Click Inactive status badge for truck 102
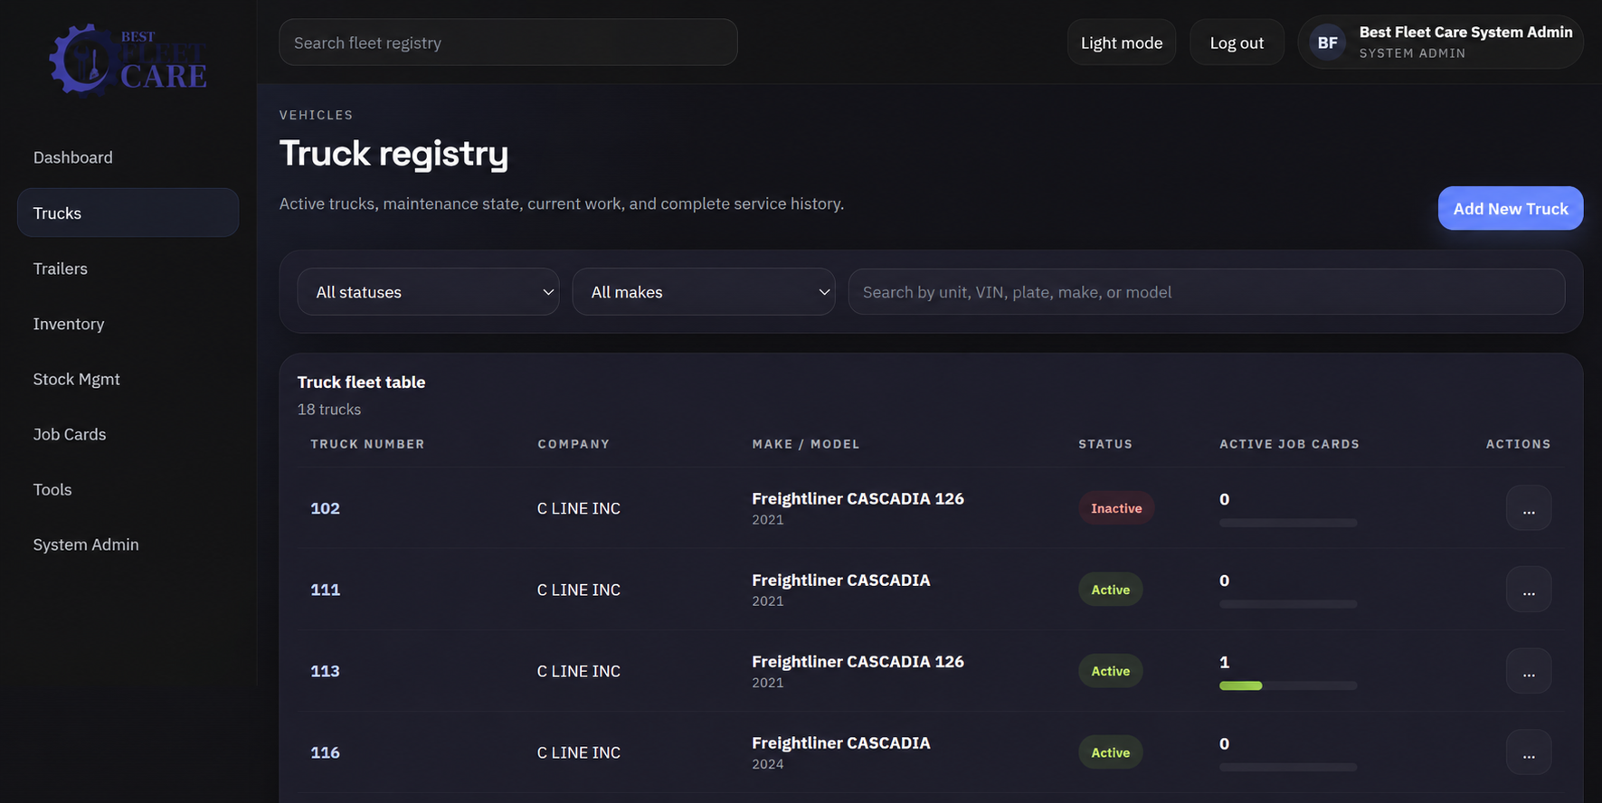The width and height of the screenshot is (1602, 803). click(1116, 508)
